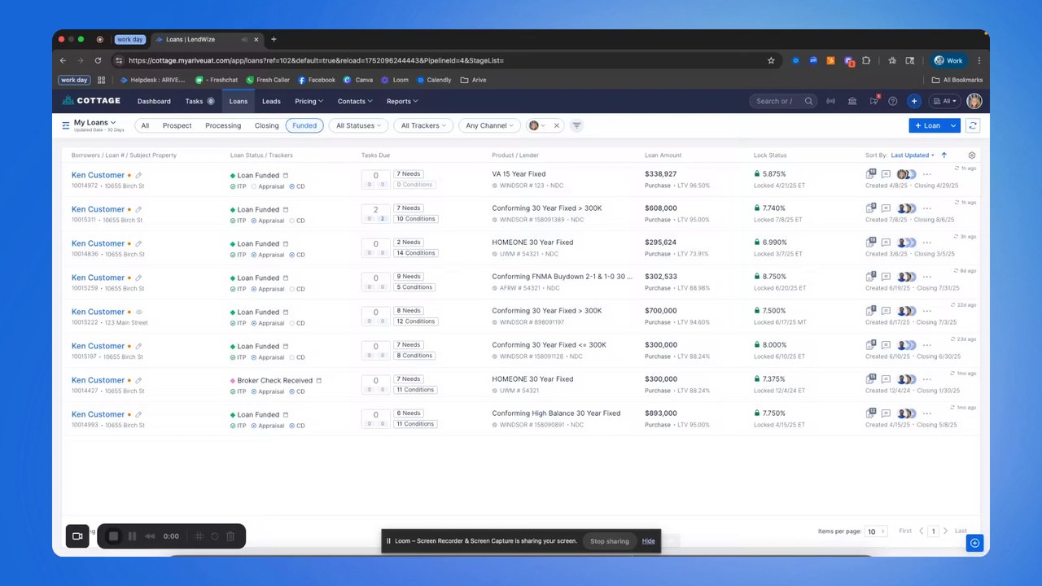The width and height of the screenshot is (1042, 586).
Task: Click the Loom camera icon
Action: click(x=77, y=536)
